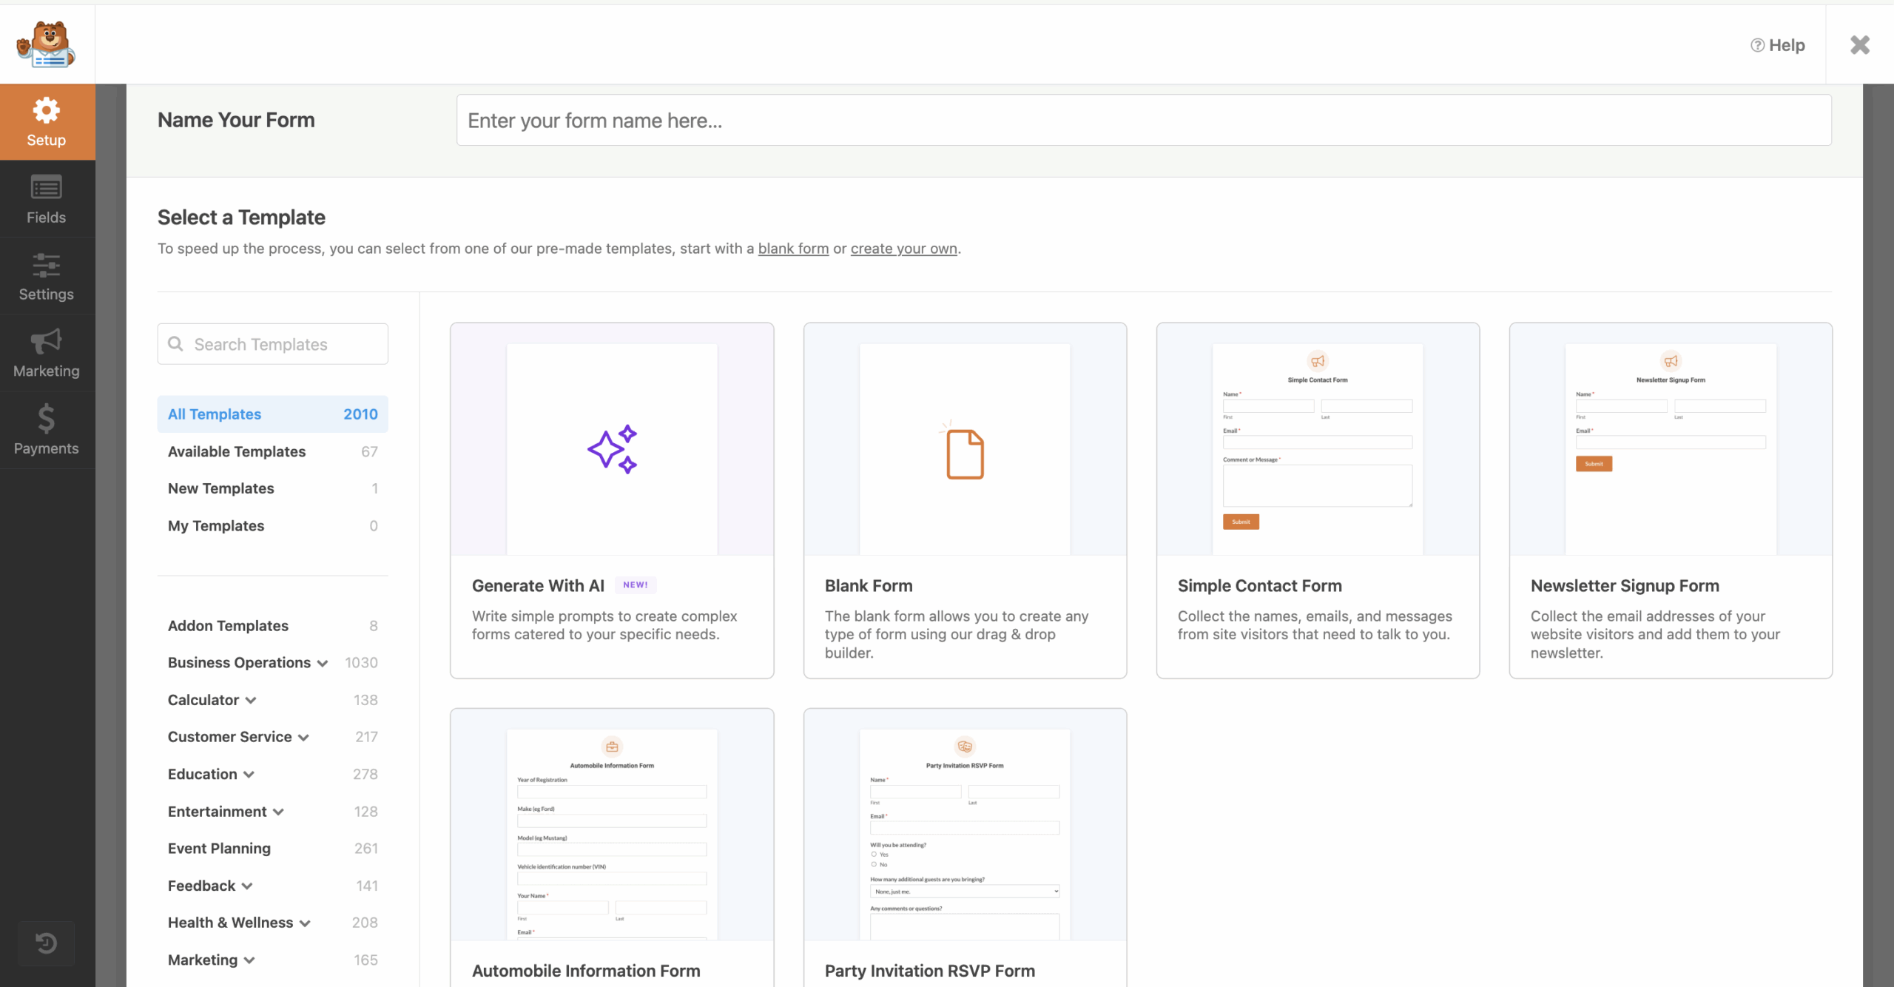1894x987 pixels.
Task: Open the Settings panel
Action: pos(46,277)
